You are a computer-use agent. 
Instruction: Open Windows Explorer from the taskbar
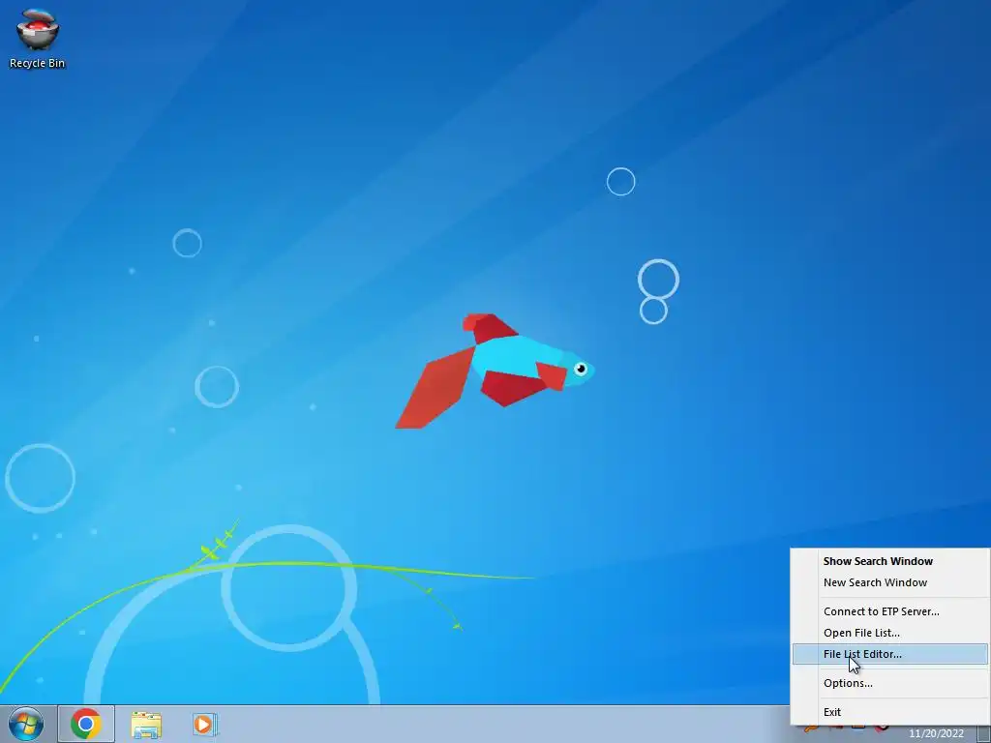point(146,725)
